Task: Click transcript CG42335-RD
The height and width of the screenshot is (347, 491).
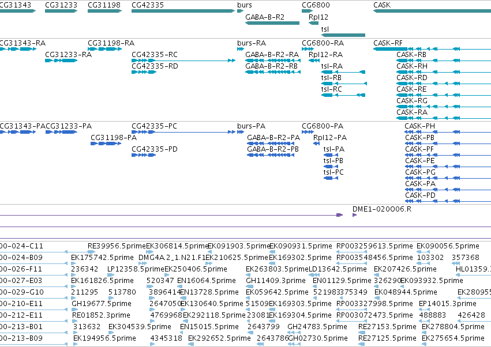Action: tap(144, 72)
